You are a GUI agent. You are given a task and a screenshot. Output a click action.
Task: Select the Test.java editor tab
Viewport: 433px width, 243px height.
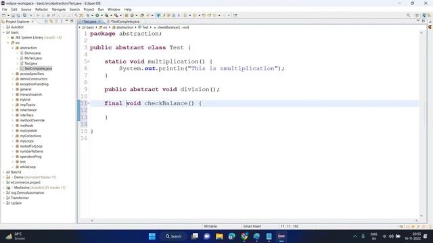tap(89, 21)
